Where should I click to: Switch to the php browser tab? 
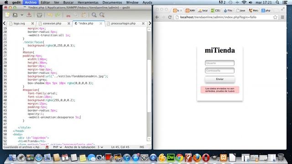pos(266,10)
